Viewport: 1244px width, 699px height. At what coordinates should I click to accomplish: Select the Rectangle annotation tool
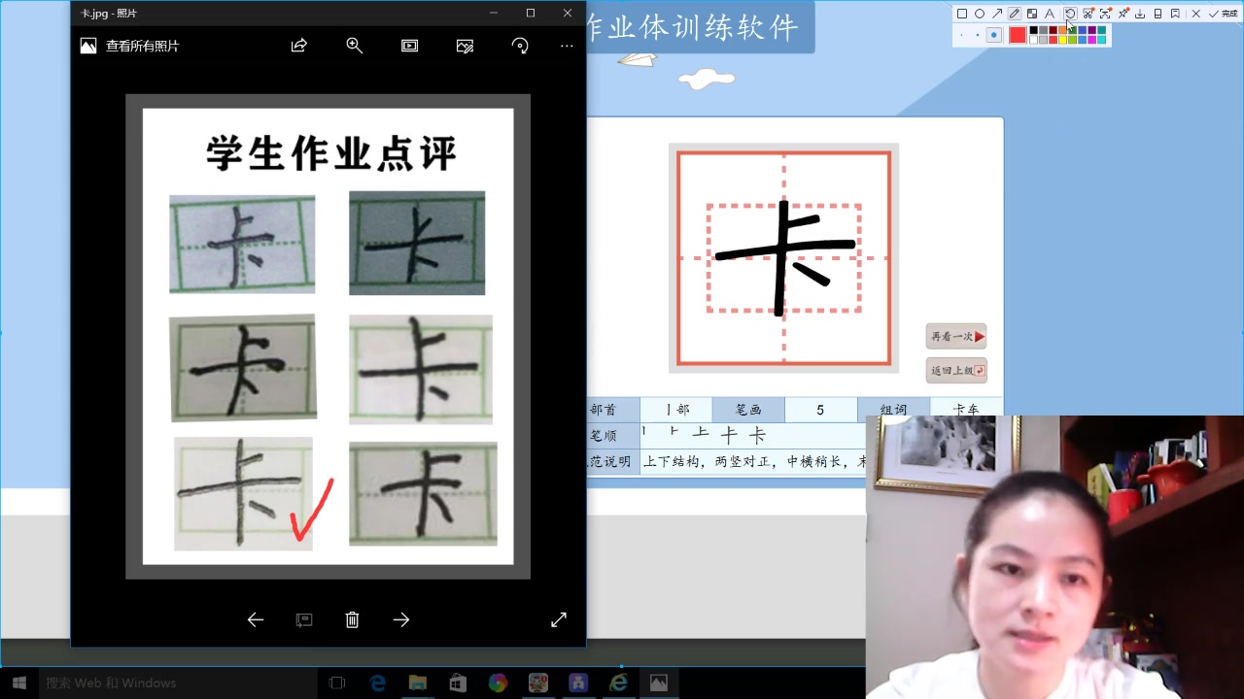click(x=960, y=13)
